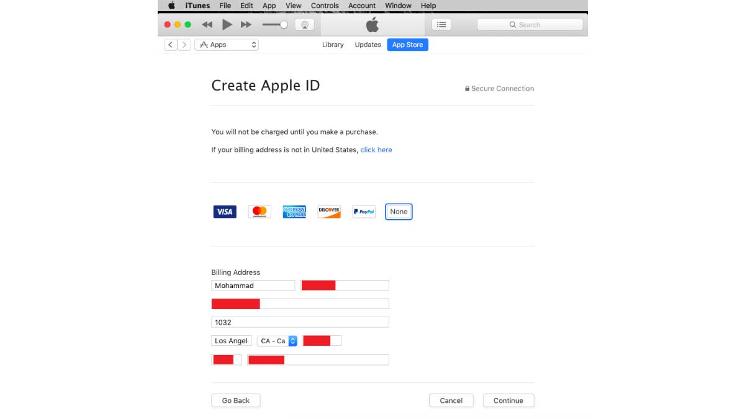This screenshot has height=419, width=745.
Task: Open the Apps media type dropdown
Action: pyautogui.click(x=227, y=45)
